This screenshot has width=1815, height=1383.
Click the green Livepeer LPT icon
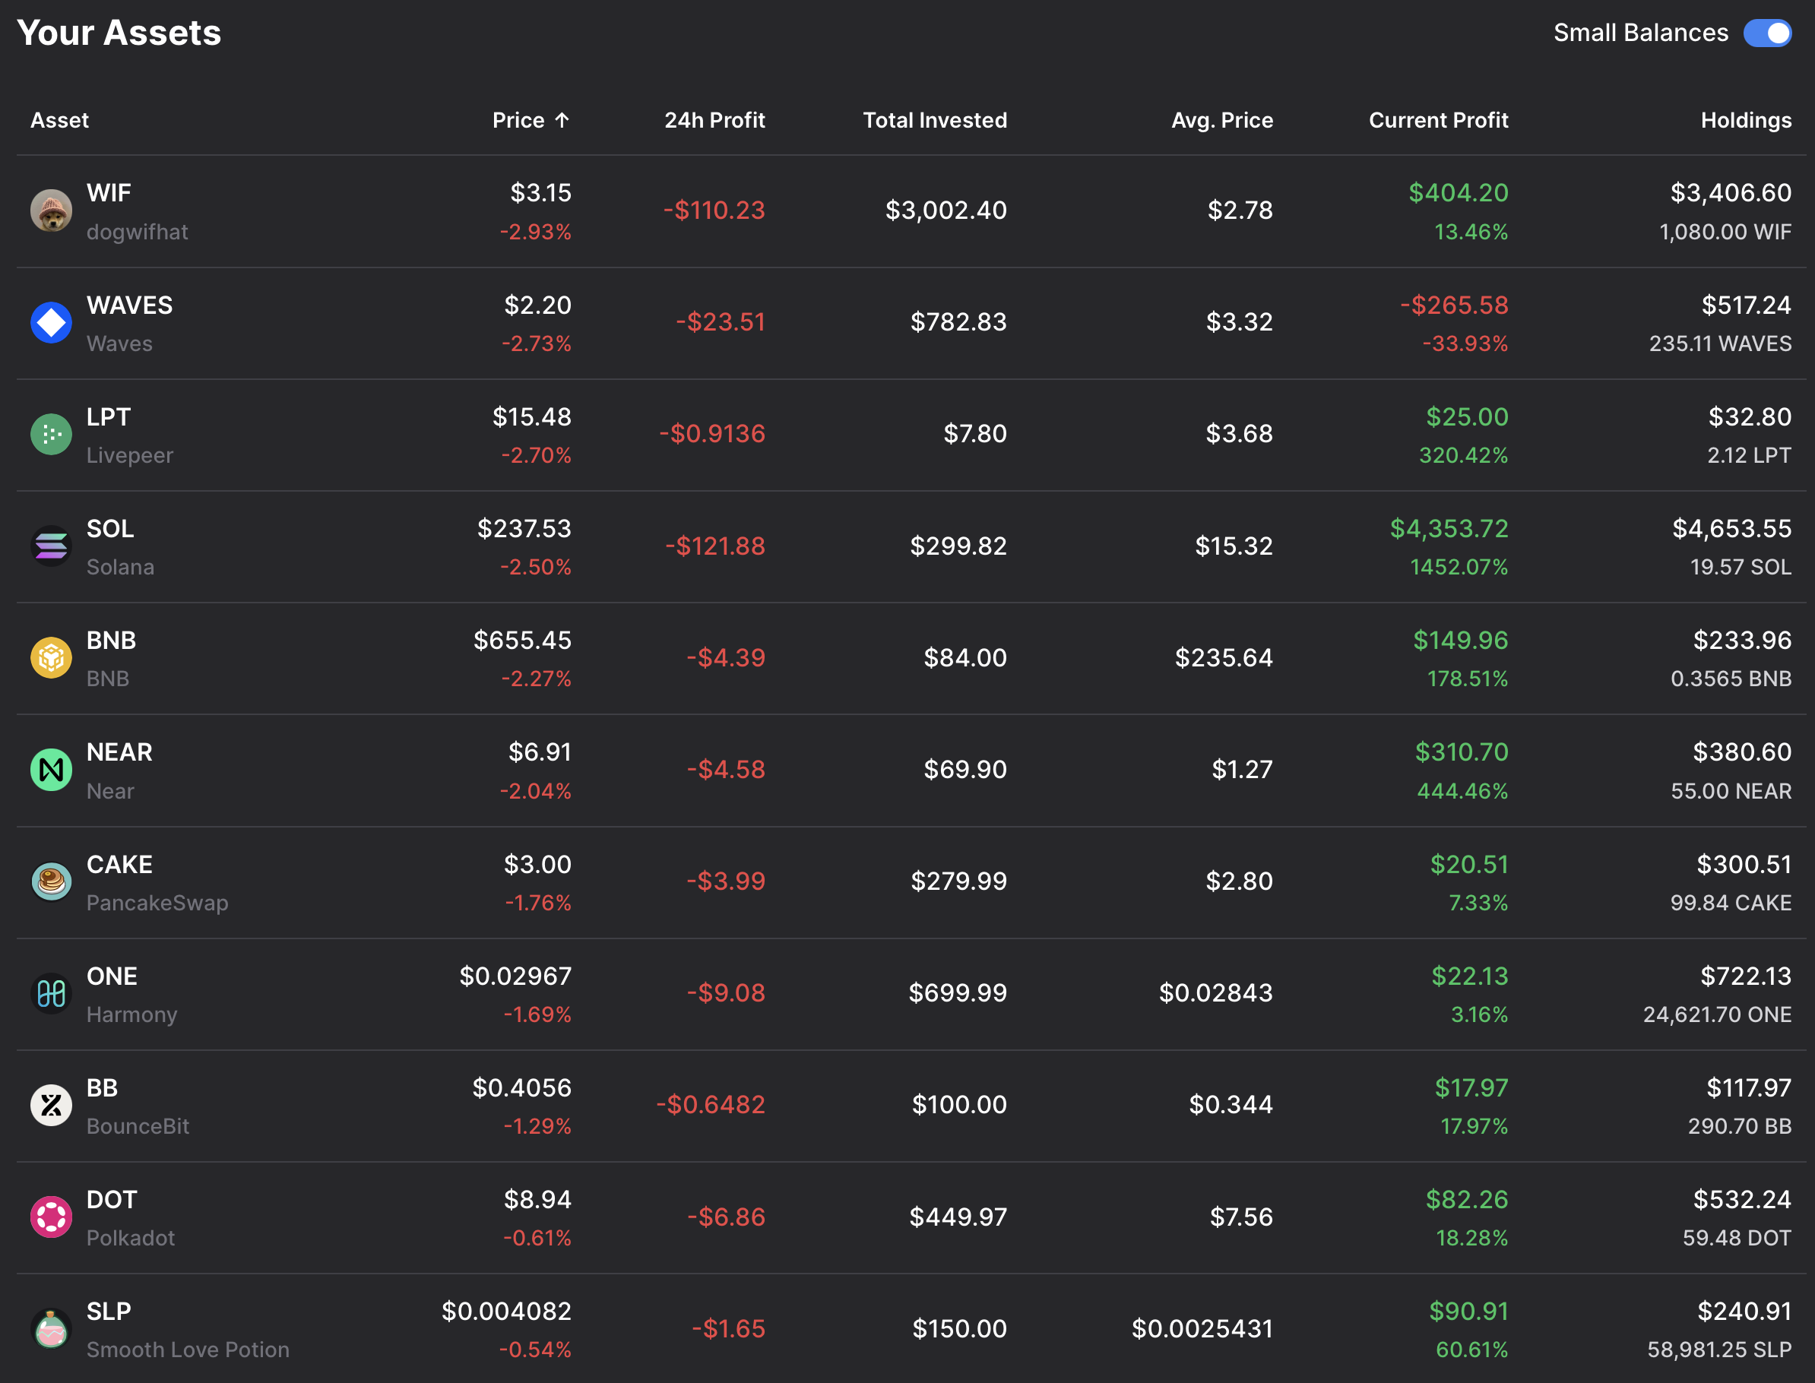pyautogui.click(x=51, y=435)
